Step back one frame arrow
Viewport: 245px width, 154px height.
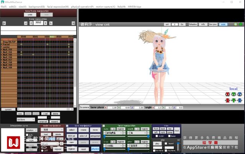31,23
